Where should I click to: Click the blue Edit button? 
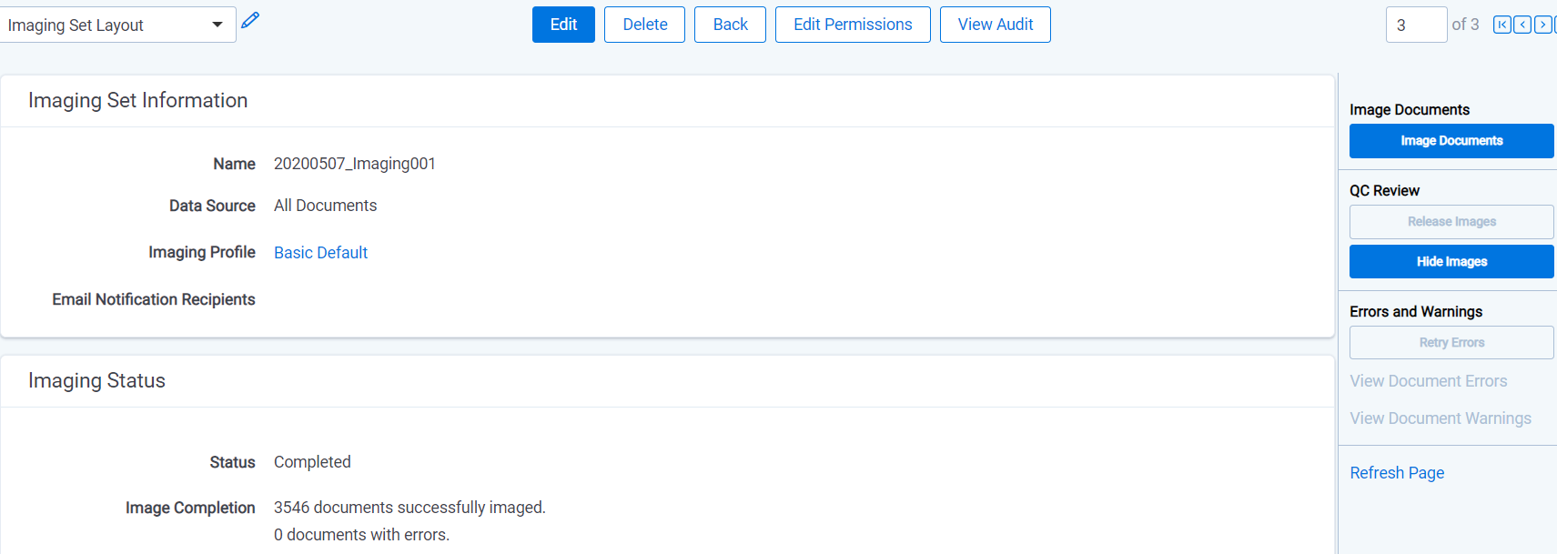[563, 25]
